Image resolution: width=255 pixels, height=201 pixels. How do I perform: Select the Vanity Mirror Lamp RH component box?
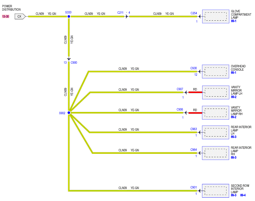pos(215,113)
